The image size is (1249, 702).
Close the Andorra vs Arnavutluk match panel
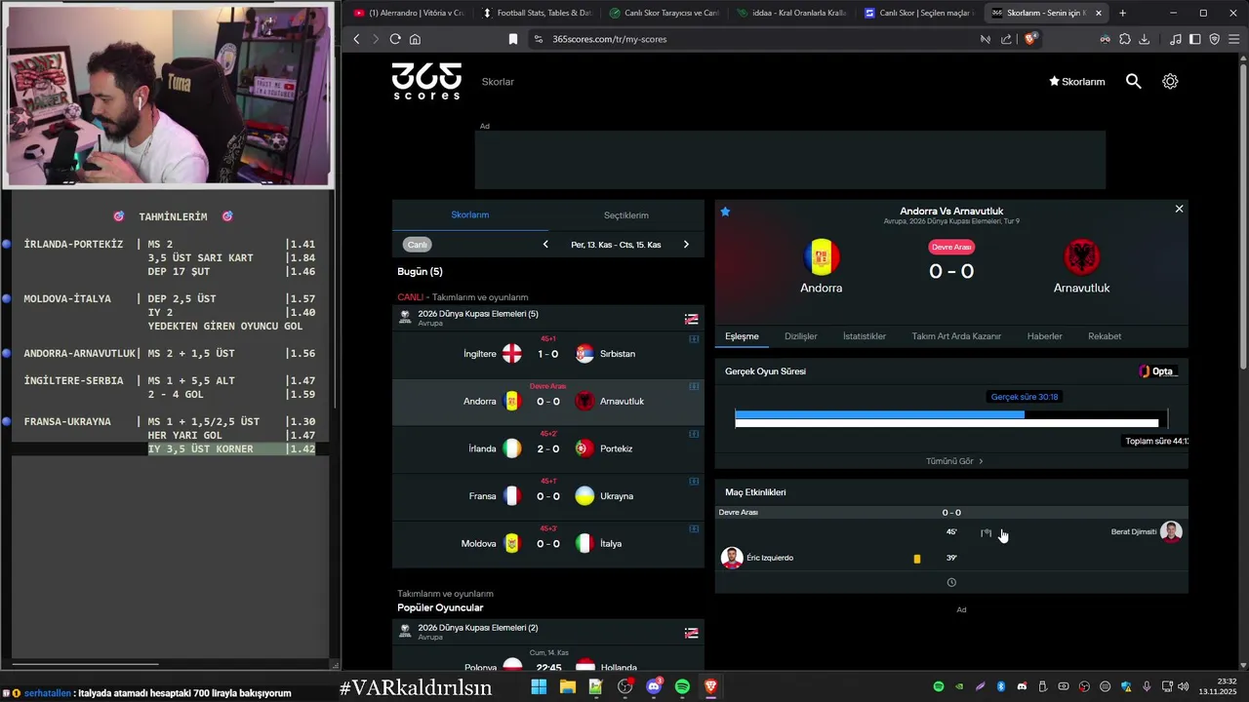pyautogui.click(x=1179, y=209)
